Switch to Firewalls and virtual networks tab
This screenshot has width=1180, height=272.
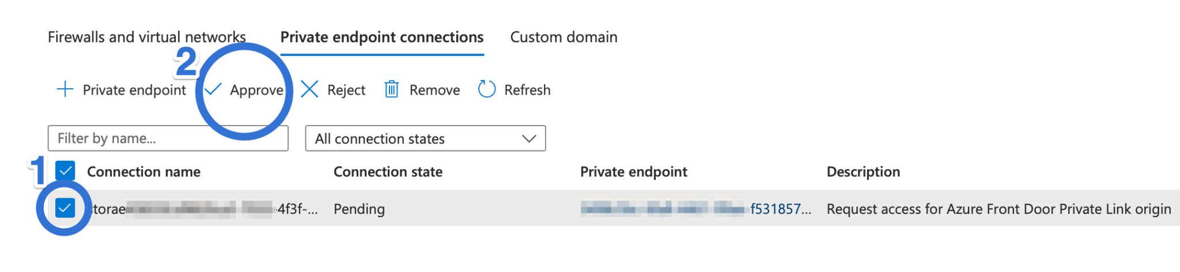[x=147, y=37]
